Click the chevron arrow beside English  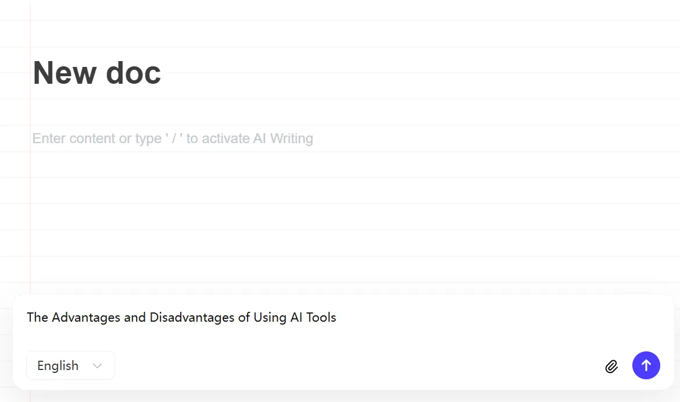pos(98,366)
